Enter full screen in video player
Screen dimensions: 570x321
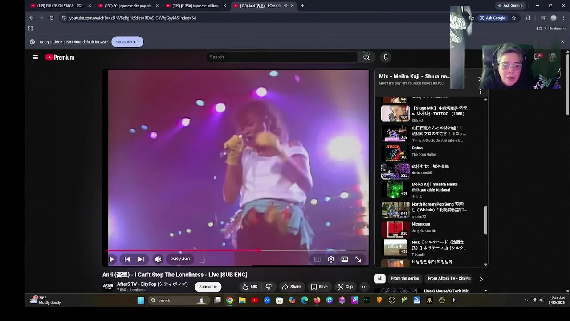(x=358, y=259)
